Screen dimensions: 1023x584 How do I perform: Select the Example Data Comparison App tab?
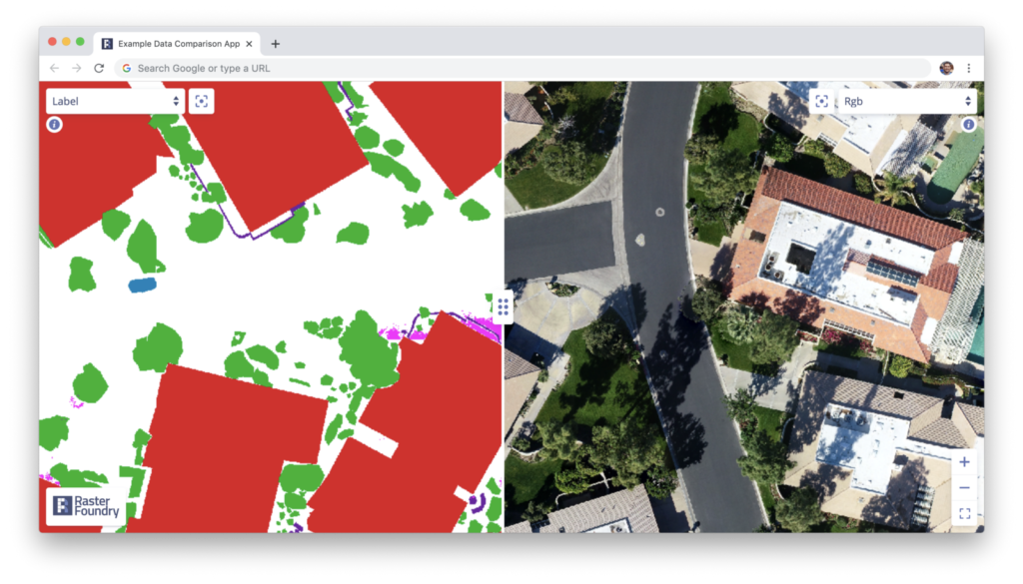pyautogui.click(x=178, y=43)
